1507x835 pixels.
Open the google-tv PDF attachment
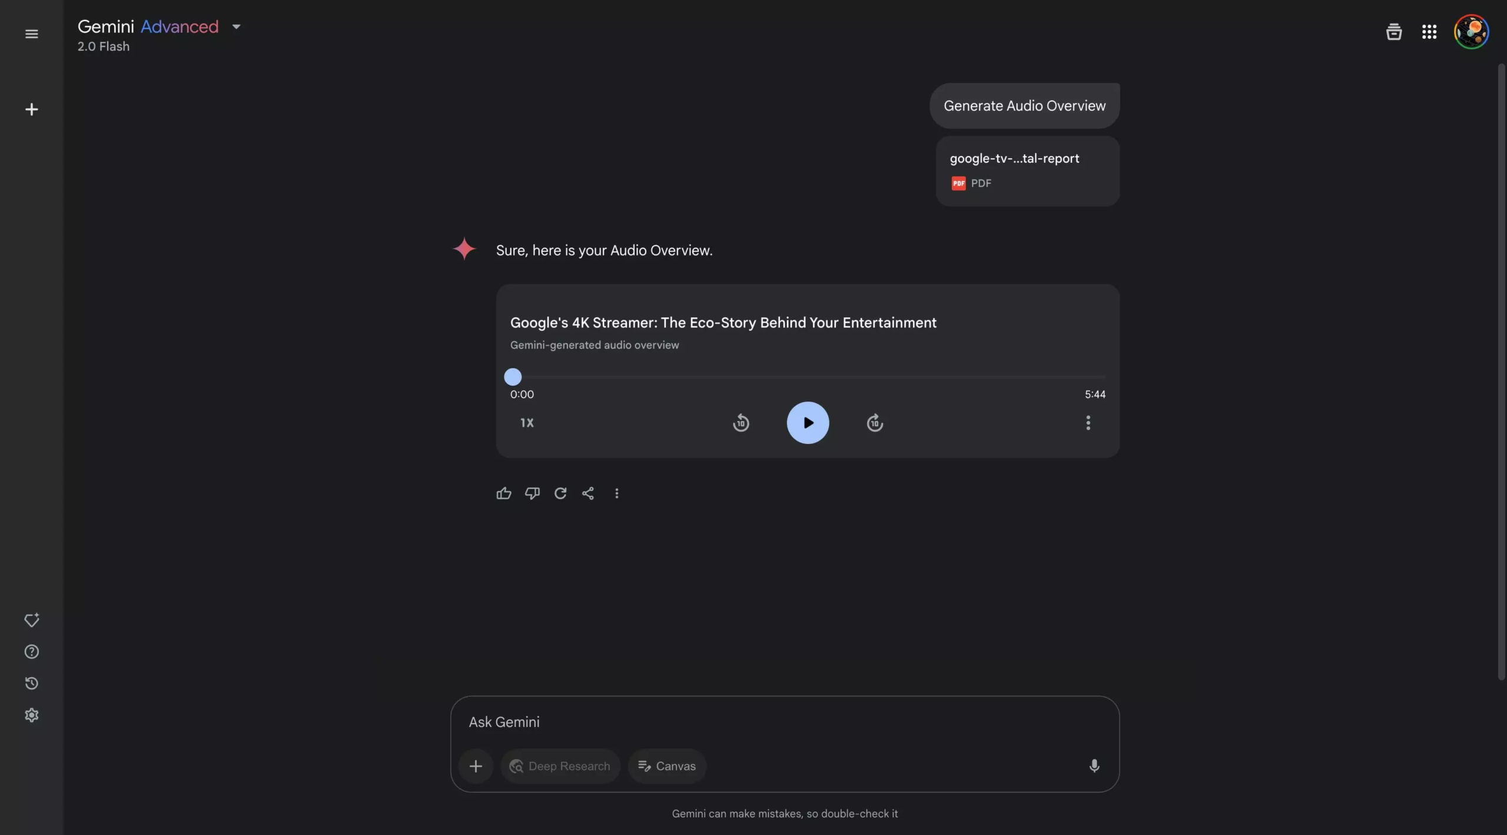(x=1027, y=171)
